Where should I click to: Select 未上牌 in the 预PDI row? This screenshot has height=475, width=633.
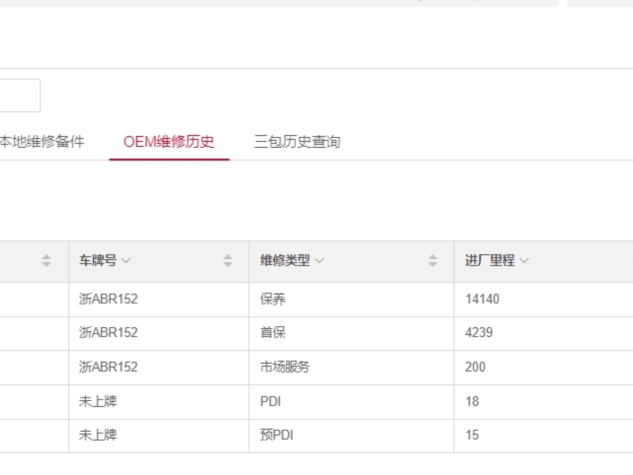click(x=98, y=435)
